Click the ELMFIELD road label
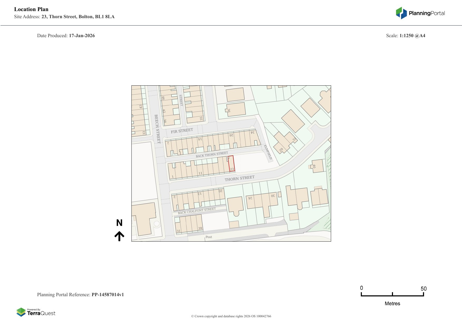This screenshot has height=327, width=462. pos(268,152)
